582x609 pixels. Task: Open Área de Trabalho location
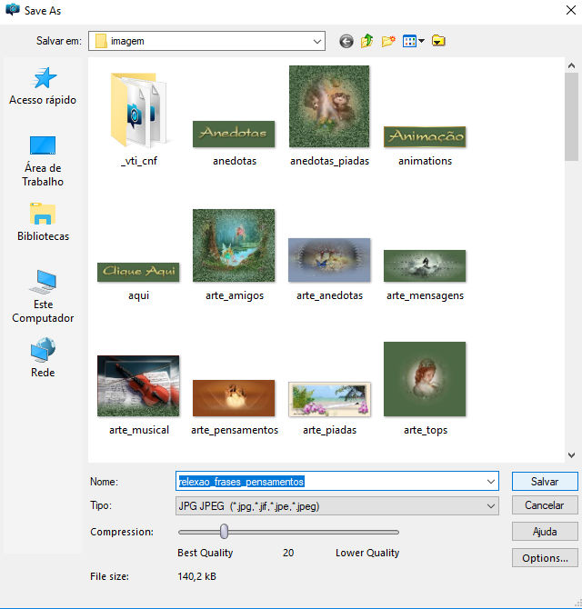[x=43, y=161]
